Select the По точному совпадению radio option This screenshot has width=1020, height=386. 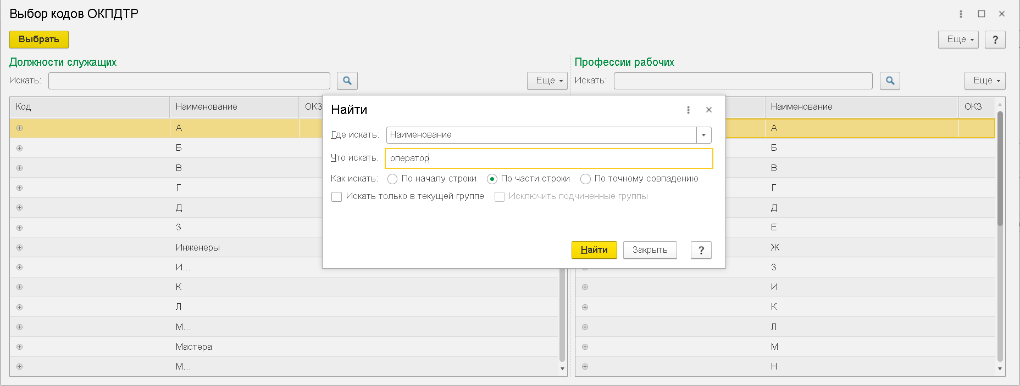[x=585, y=179]
